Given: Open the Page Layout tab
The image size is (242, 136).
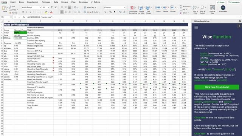Looking at the screenshot, I should point(33,2).
